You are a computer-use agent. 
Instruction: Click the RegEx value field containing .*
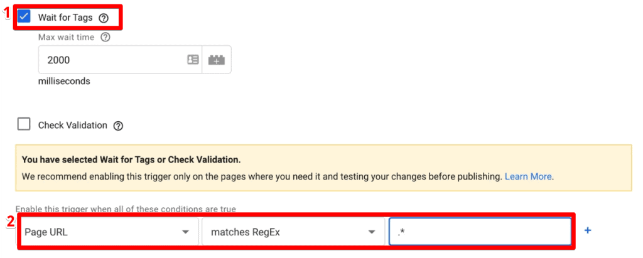(x=480, y=232)
